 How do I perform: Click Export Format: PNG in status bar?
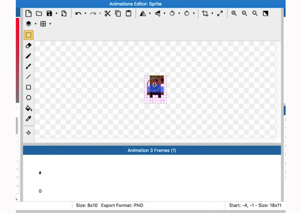(122, 206)
